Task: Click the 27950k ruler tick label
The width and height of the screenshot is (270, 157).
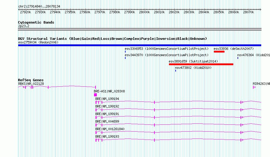Action: click(x=70, y=12)
